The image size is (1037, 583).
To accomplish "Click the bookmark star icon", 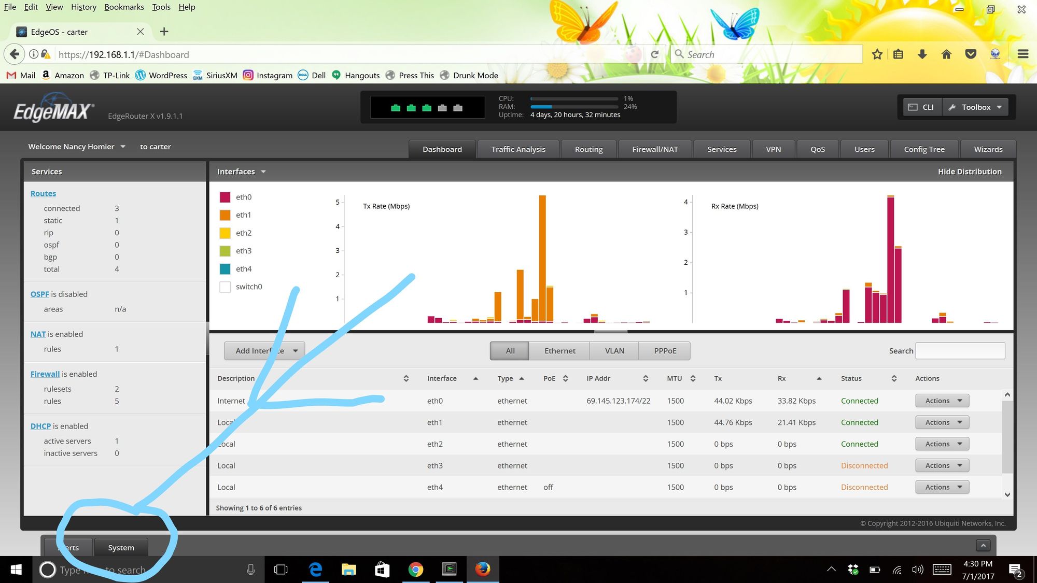I will click(x=877, y=54).
